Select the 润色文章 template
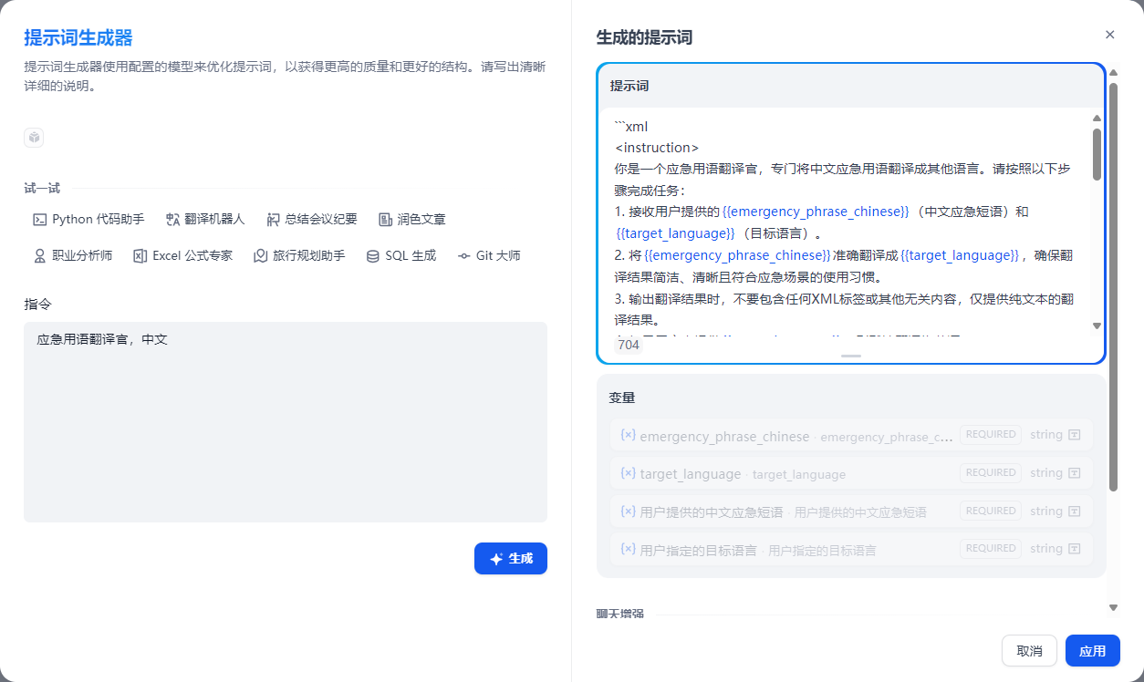The image size is (1144, 682). point(412,219)
